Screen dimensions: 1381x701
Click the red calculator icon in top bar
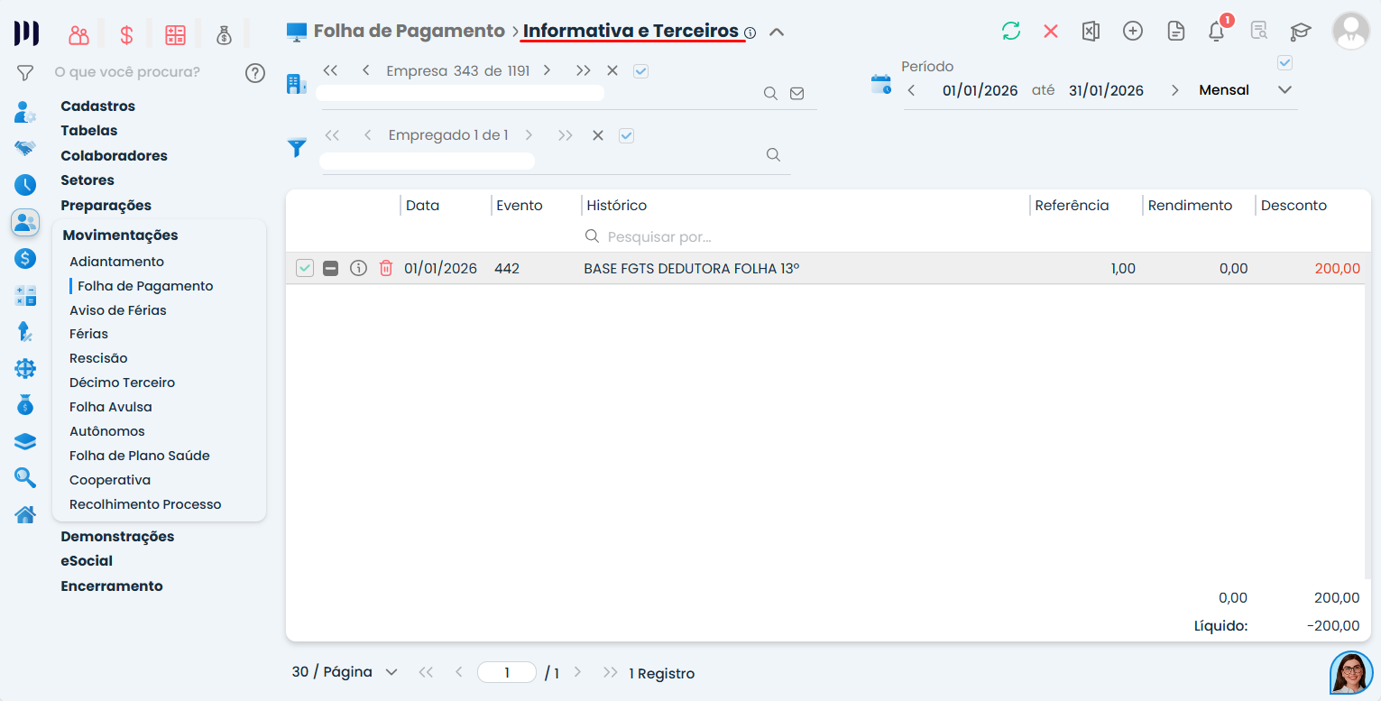pos(175,35)
